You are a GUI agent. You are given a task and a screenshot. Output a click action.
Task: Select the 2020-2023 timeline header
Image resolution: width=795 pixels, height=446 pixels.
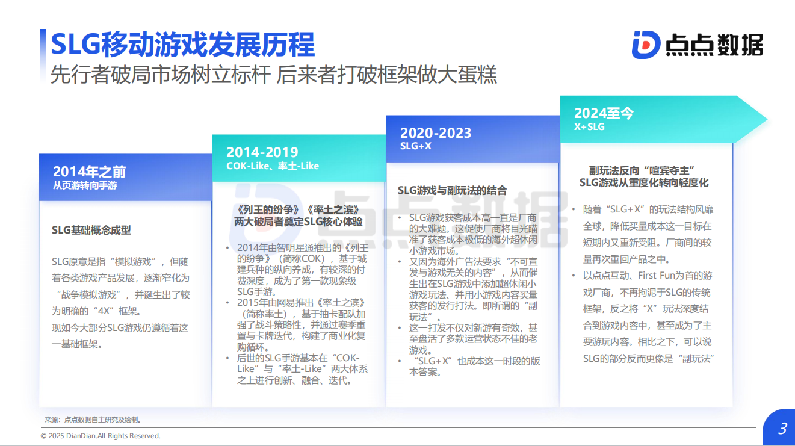436,133
